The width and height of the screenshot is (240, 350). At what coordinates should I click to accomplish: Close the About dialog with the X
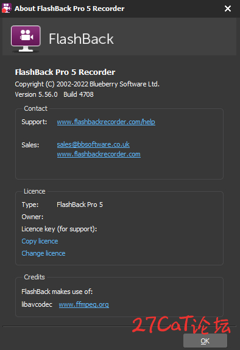click(x=228, y=9)
